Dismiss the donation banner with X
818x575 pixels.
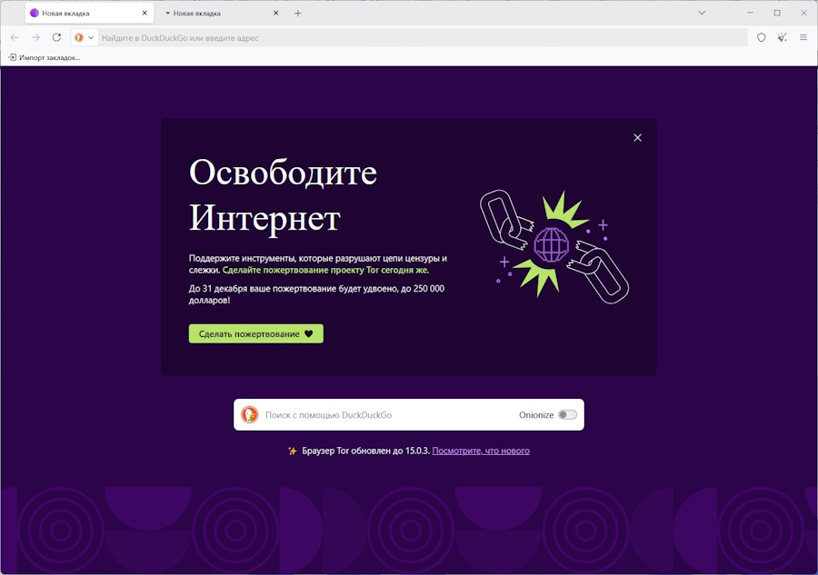(637, 137)
